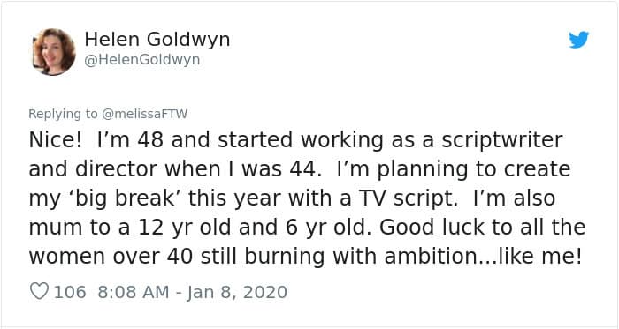
Task: Open Helen Goldwyn's profile picture
Action: coord(54,51)
